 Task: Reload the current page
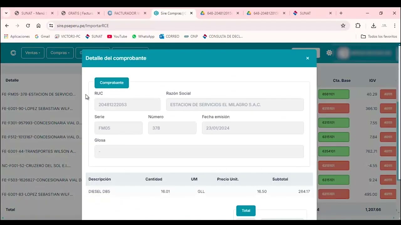(28, 26)
